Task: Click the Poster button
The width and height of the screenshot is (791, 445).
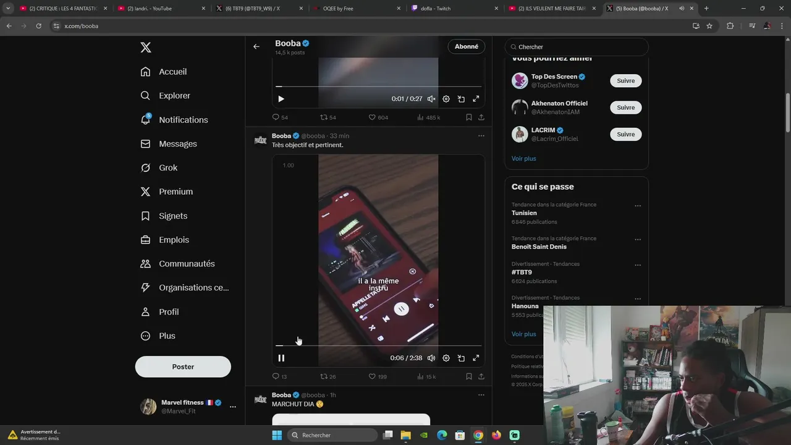Action: click(183, 367)
